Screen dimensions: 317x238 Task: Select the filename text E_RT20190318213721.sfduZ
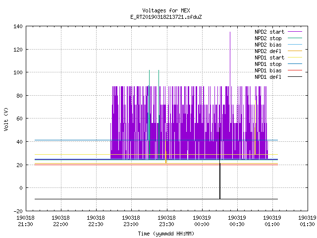click(166, 17)
